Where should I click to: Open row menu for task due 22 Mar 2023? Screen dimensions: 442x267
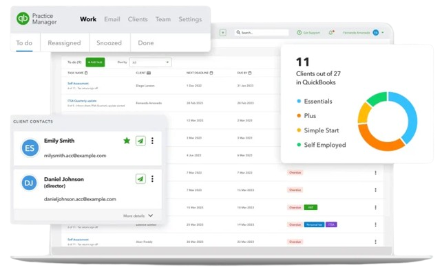tap(375, 242)
